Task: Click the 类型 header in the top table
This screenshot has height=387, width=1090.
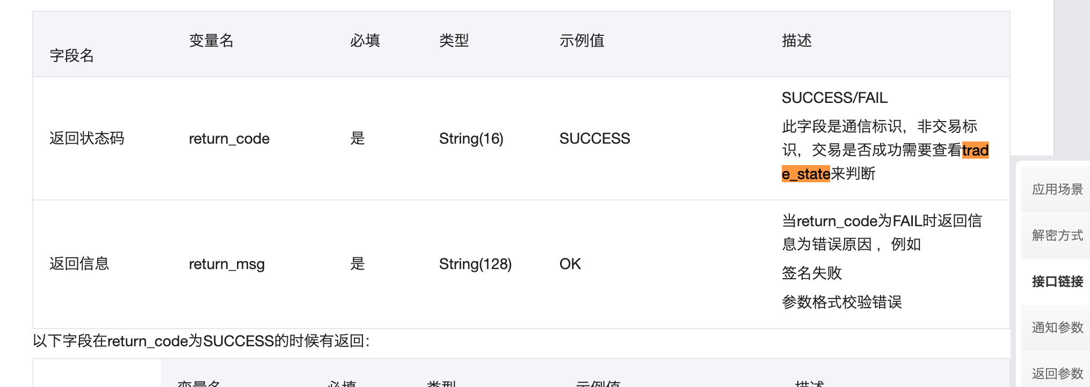Action: (x=454, y=41)
